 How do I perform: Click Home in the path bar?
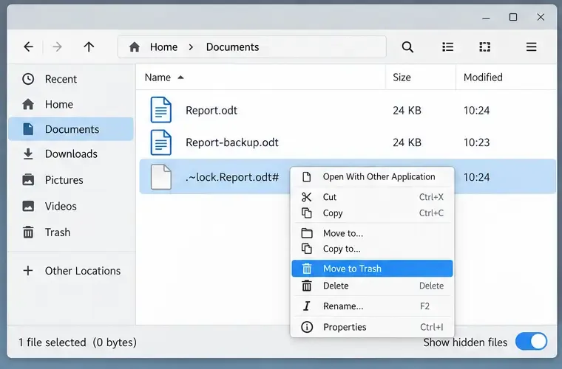tap(164, 46)
